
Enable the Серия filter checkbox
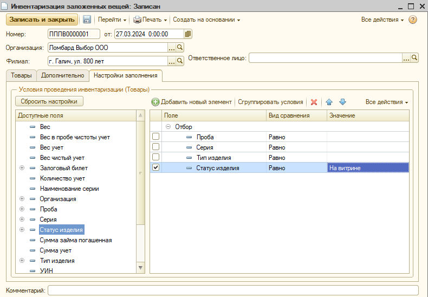click(155, 147)
